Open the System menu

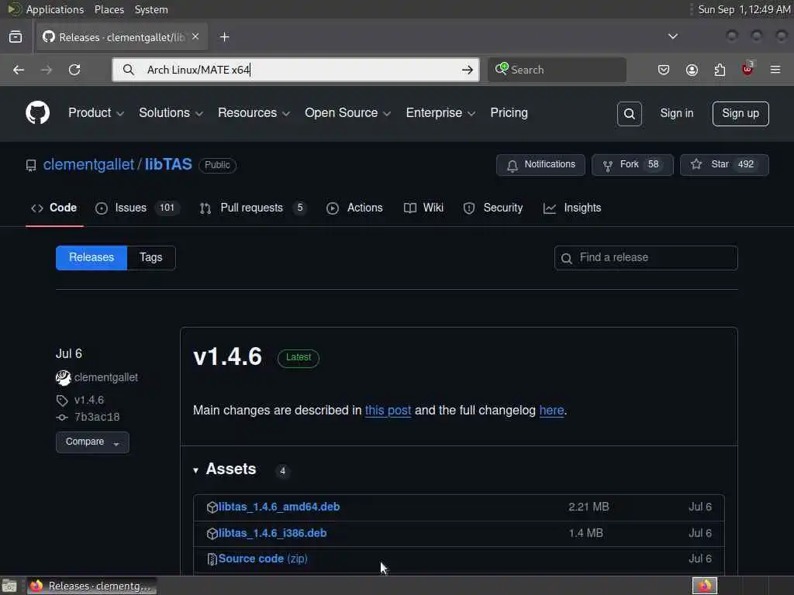pos(151,9)
